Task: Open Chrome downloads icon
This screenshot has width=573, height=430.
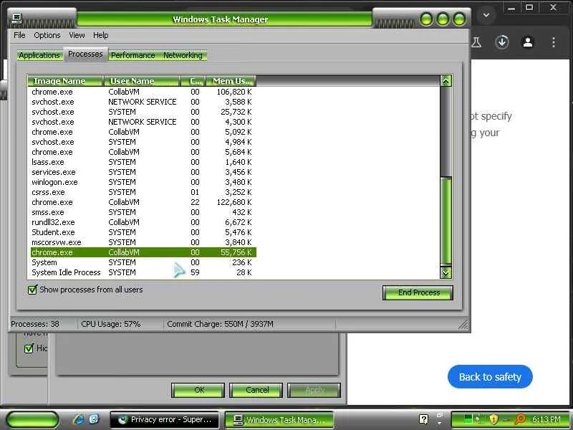Action: click(502, 42)
